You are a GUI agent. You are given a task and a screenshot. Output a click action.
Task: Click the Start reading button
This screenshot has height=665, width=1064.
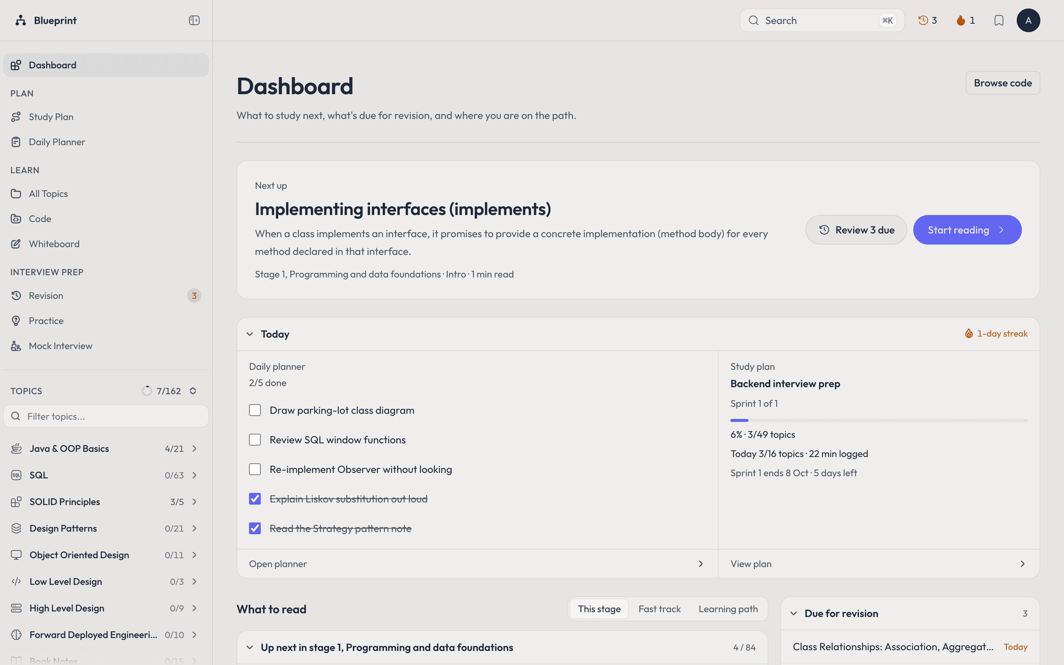click(967, 230)
